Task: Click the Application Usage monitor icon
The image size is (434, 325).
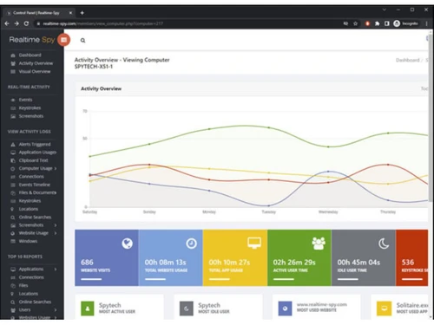Action: click(13, 153)
